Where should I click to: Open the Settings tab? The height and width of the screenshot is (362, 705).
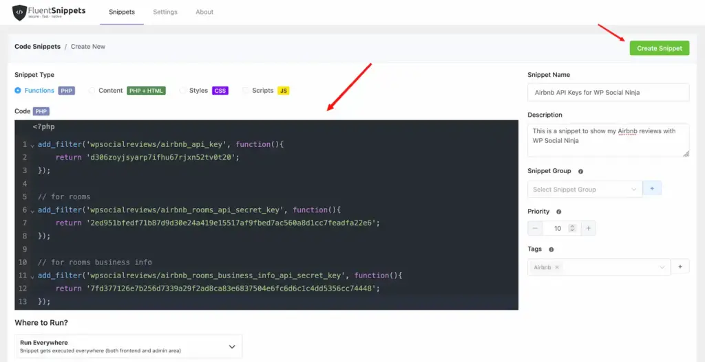point(165,12)
